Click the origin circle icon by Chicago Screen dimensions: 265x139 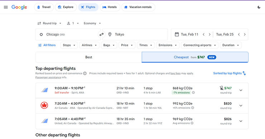[41, 35]
